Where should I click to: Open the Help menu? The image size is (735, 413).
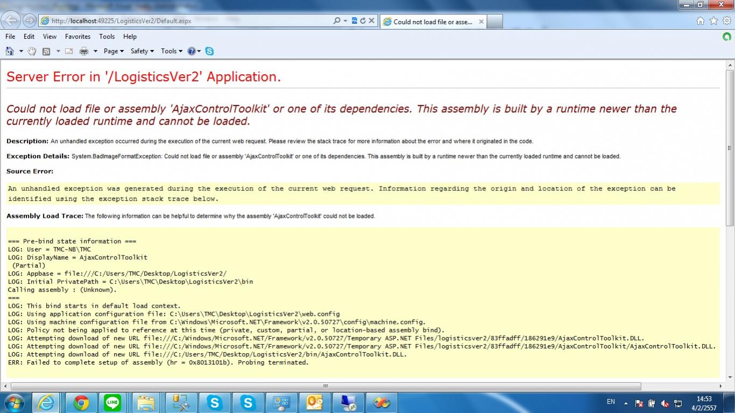pos(130,37)
